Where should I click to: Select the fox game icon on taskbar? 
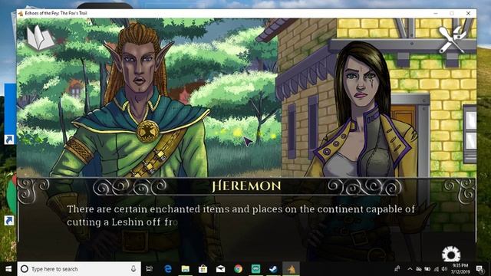(291, 269)
